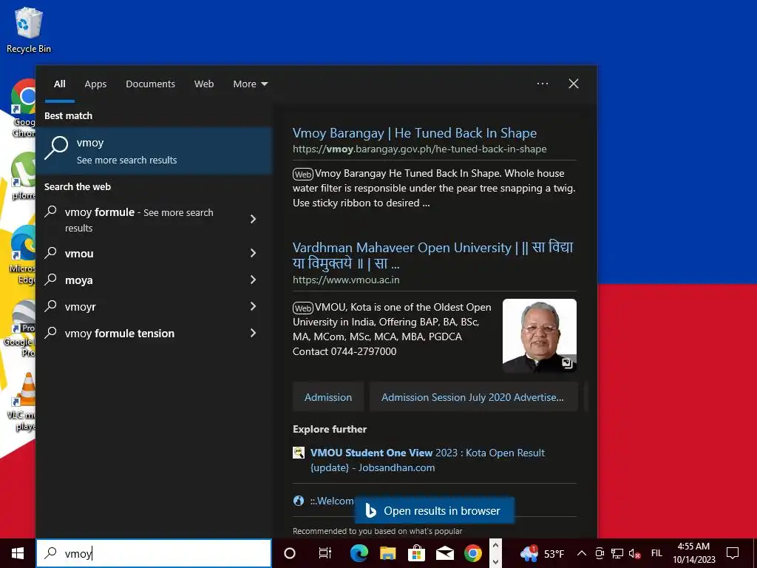Open Vmoy Barangay He Tuned Back link
This screenshot has height=568, width=757.
click(x=414, y=133)
